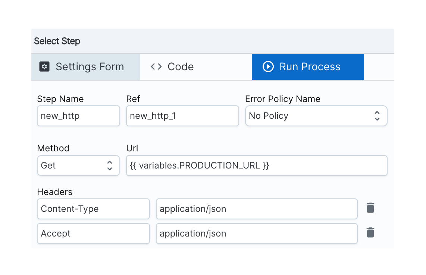
Task: Click the angle brackets icon beside Code
Action: coord(156,67)
